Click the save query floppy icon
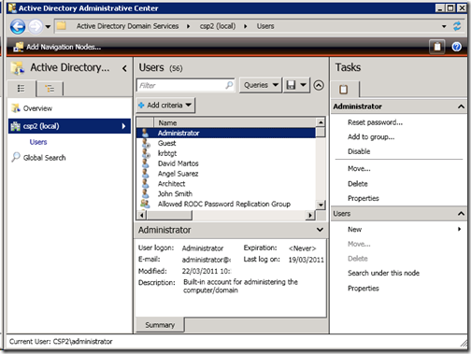 click(291, 85)
